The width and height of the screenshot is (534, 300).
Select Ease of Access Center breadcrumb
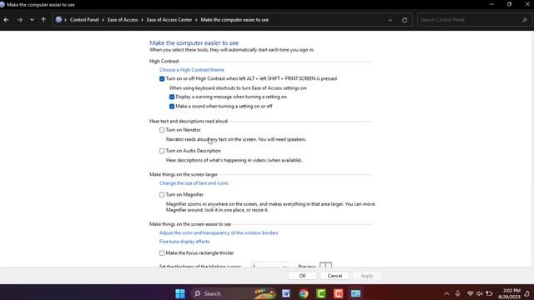click(x=169, y=20)
